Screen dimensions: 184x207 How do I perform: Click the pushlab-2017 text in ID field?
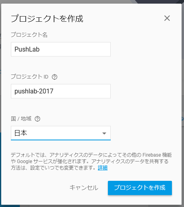34,91
